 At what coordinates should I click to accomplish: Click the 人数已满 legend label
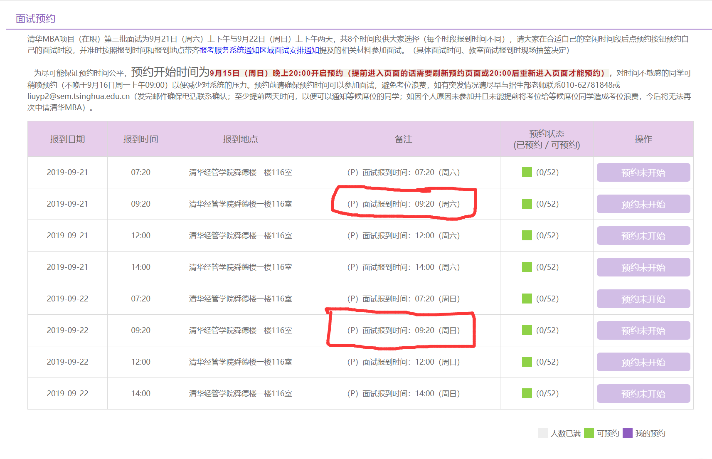(x=566, y=433)
